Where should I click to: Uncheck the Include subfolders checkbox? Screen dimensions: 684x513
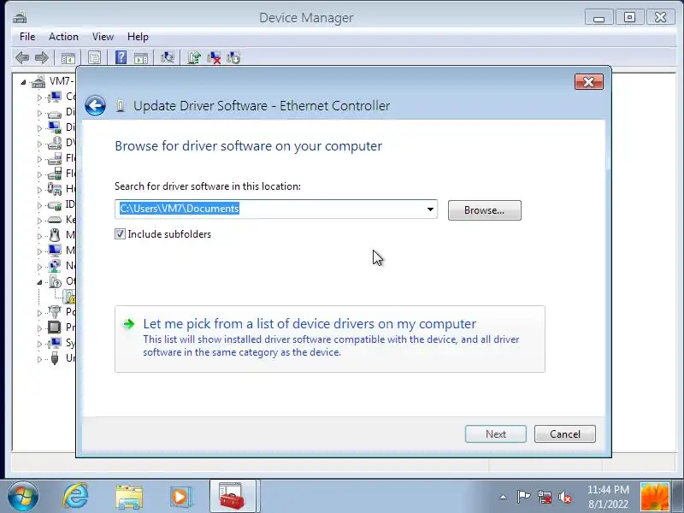(120, 234)
